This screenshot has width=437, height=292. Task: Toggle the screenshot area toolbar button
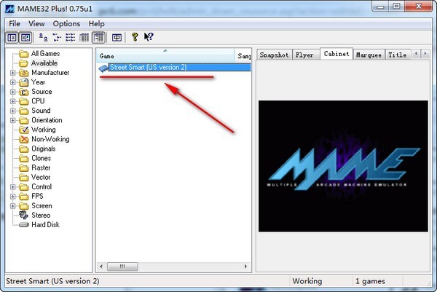pos(25,37)
